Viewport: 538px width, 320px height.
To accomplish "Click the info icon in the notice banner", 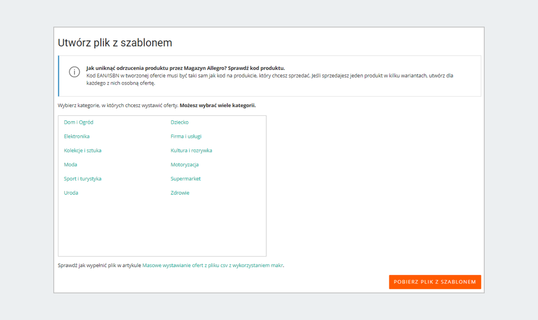I will (x=74, y=72).
